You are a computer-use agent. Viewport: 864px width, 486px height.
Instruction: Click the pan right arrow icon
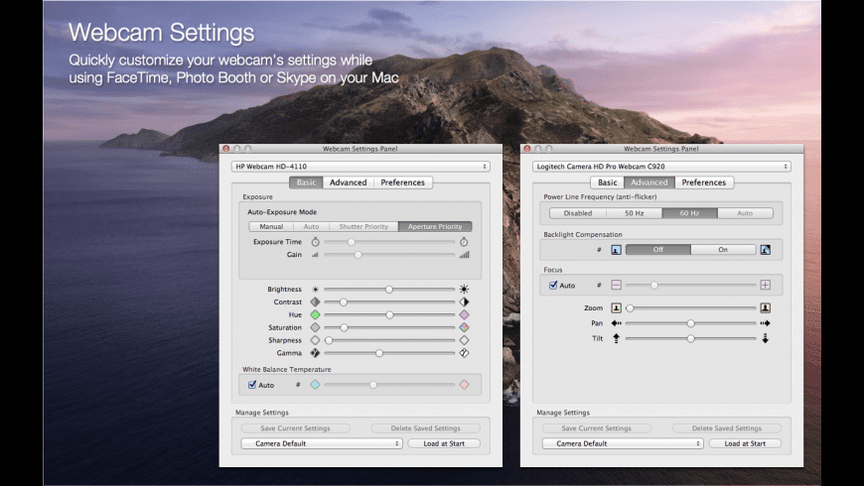[x=766, y=323]
